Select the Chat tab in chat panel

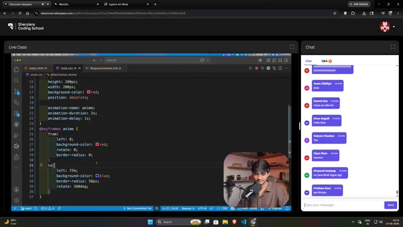pos(308,61)
